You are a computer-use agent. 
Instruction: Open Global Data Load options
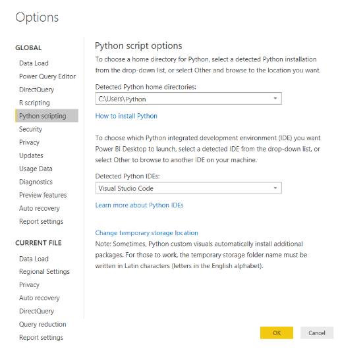point(34,63)
